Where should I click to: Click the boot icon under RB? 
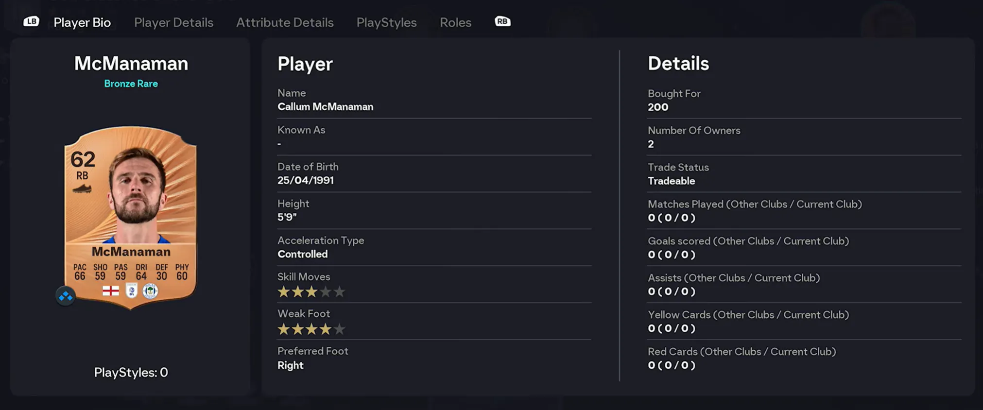tap(82, 188)
